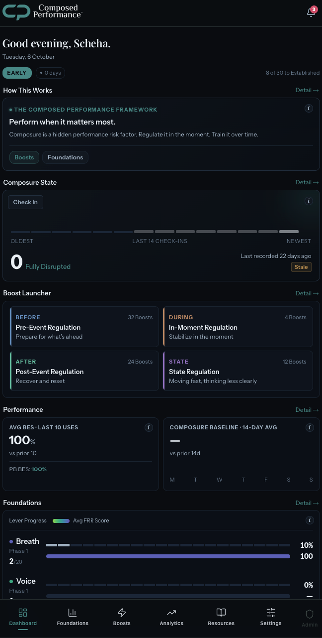
Task: Go to Resources tab label
Action: point(221,624)
